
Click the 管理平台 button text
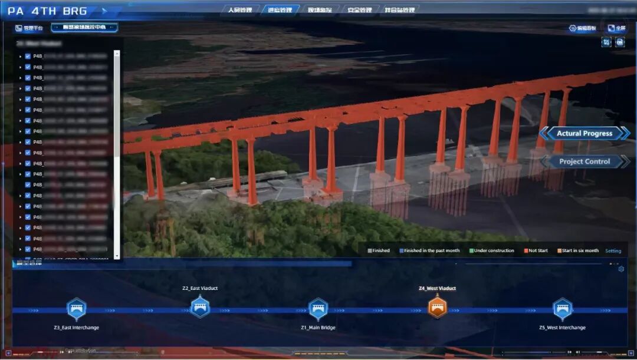(x=33, y=28)
